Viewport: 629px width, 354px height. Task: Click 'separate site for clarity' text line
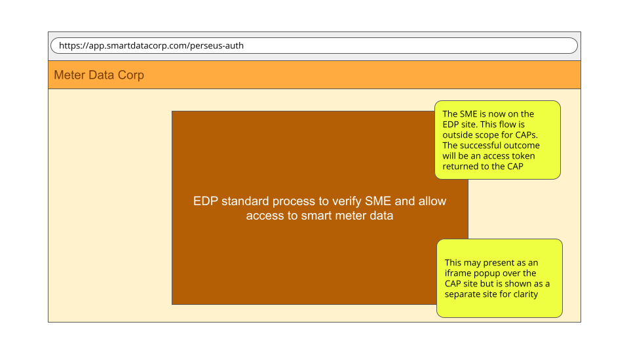tap(491, 294)
